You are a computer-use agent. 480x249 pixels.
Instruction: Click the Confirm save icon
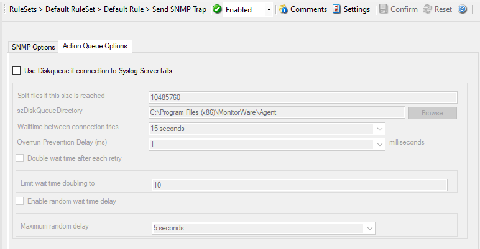coord(383,9)
